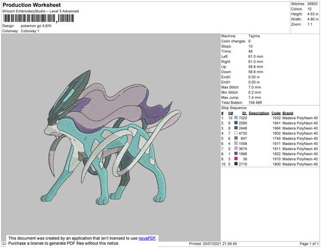321x248 pixels.
Task: Click the pink 3674 stitch swatch
Action: 236,149
